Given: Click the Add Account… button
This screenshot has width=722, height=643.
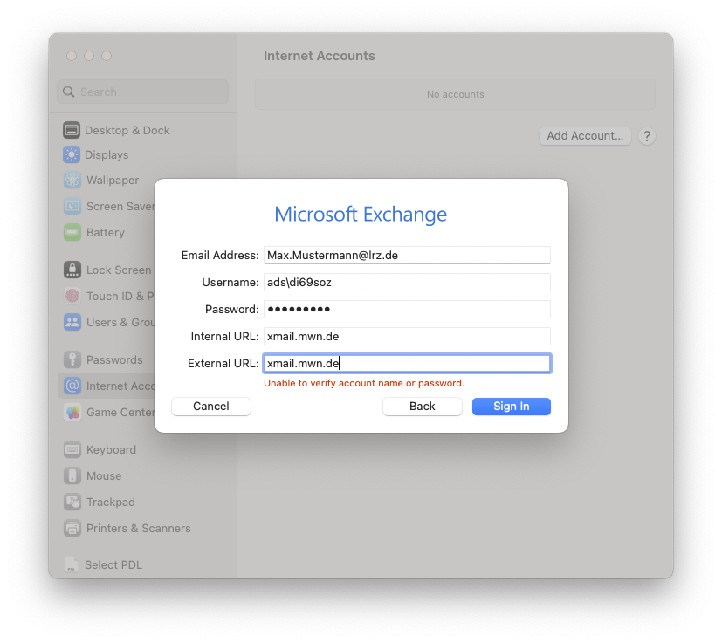Looking at the screenshot, I should click(585, 136).
